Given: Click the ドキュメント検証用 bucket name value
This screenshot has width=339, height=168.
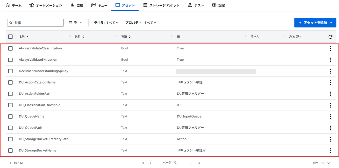Looking at the screenshot, I should tap(191, 150).
